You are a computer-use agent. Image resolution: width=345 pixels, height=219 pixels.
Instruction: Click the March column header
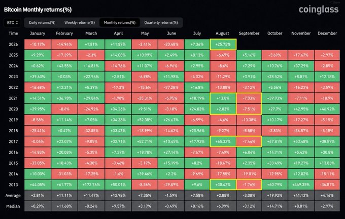91,33
